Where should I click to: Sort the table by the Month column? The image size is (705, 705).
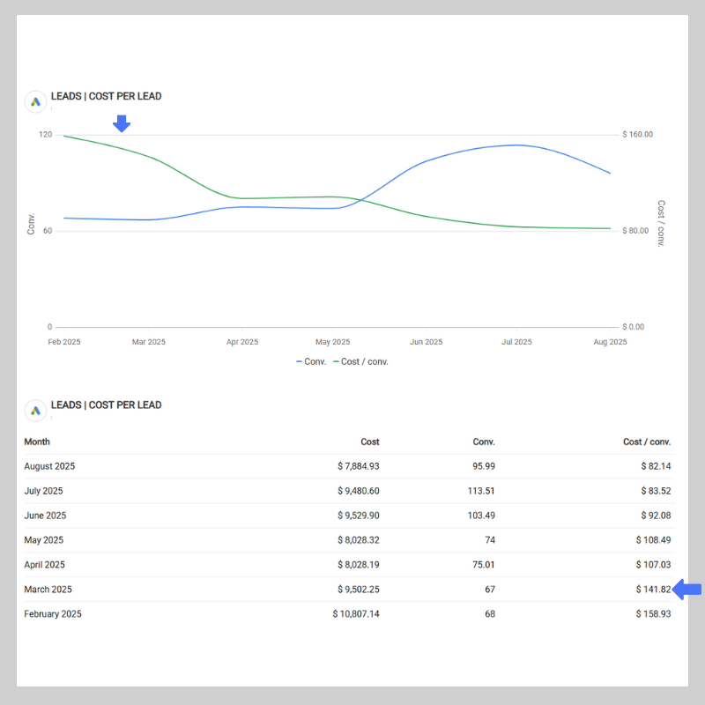click(x=37, y=442)
